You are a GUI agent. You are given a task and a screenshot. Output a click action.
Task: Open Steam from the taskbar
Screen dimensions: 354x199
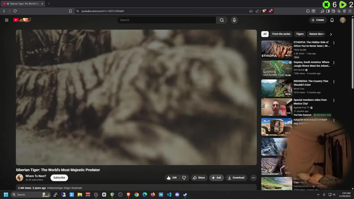point(185,195)
